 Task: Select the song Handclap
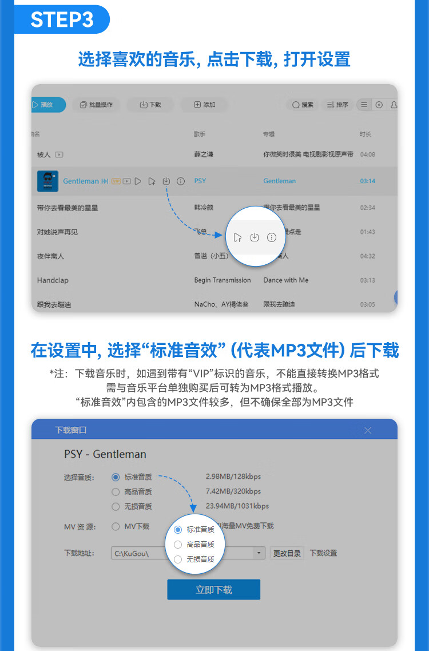pos(53,280)
